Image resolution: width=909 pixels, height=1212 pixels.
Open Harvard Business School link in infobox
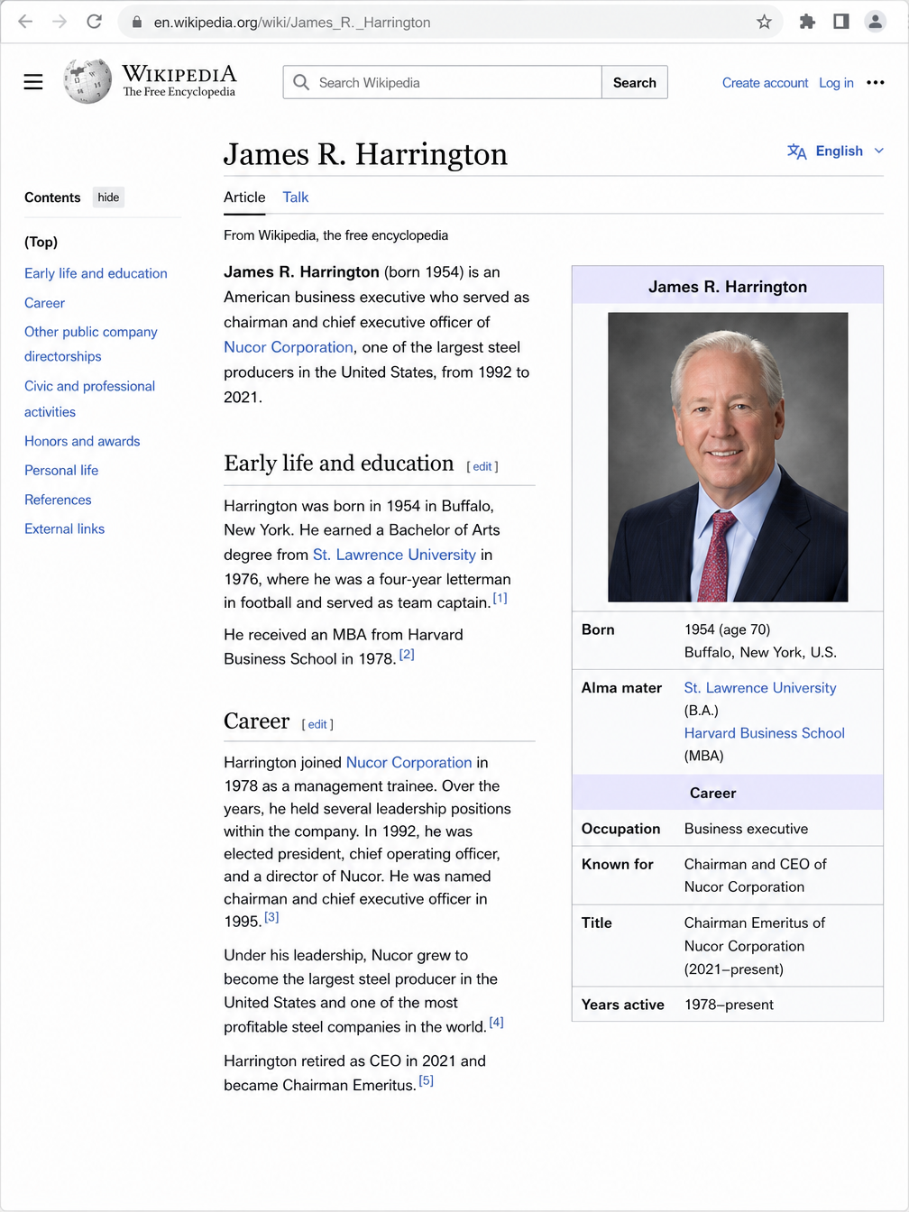(x=765, y=733)
